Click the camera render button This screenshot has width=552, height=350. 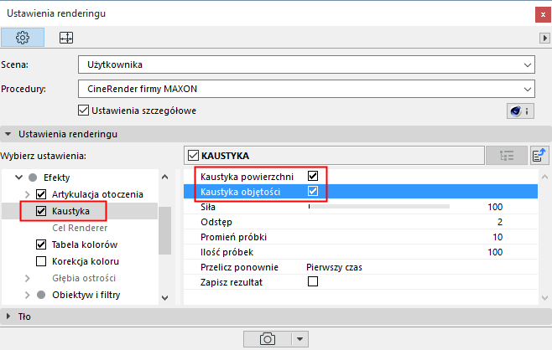coord(268,339)
